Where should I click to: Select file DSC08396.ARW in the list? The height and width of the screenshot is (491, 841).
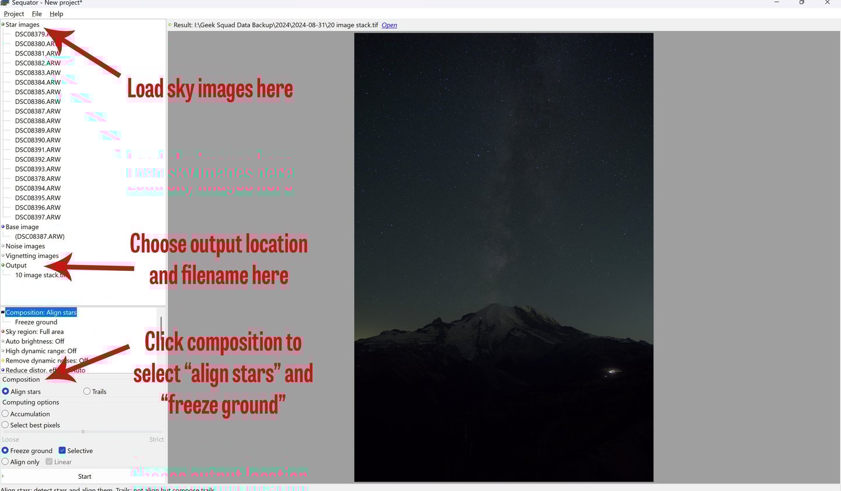point(38,207)
